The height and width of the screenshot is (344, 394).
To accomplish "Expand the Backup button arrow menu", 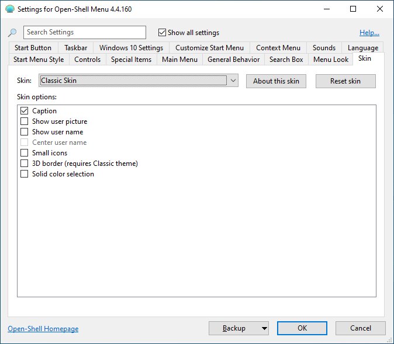I will click(x=264, y=328).
